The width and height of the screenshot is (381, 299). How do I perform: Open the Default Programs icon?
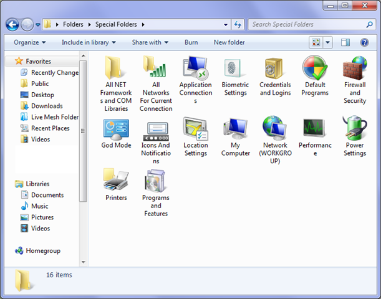315,69
